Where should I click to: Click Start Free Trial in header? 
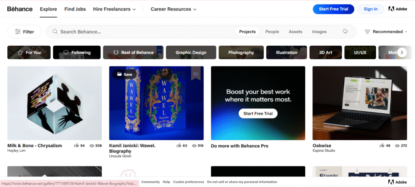point(333,9)
